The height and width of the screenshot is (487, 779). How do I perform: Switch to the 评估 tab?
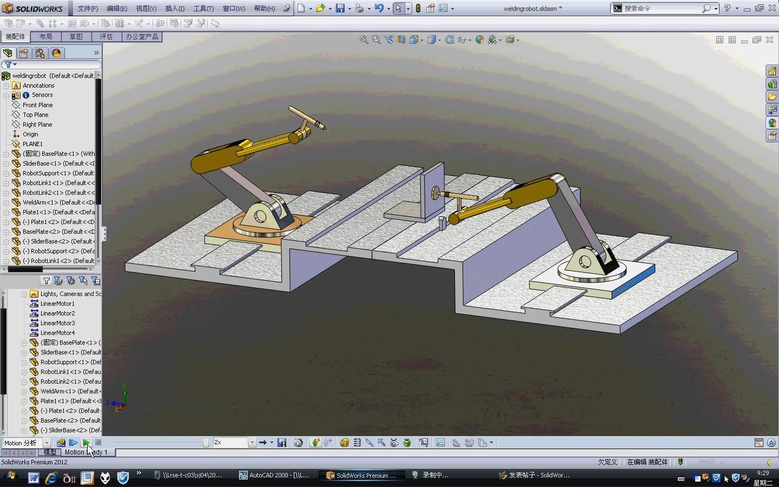(x=106, y=37)
